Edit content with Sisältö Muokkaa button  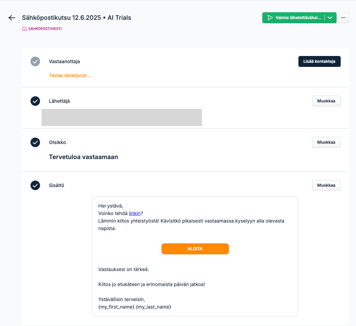326,185
